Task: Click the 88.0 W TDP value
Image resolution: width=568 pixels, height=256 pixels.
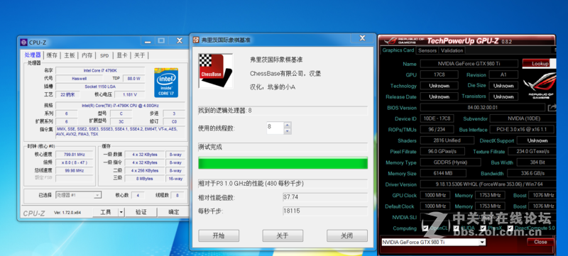Action: click(x=133, y=79)
